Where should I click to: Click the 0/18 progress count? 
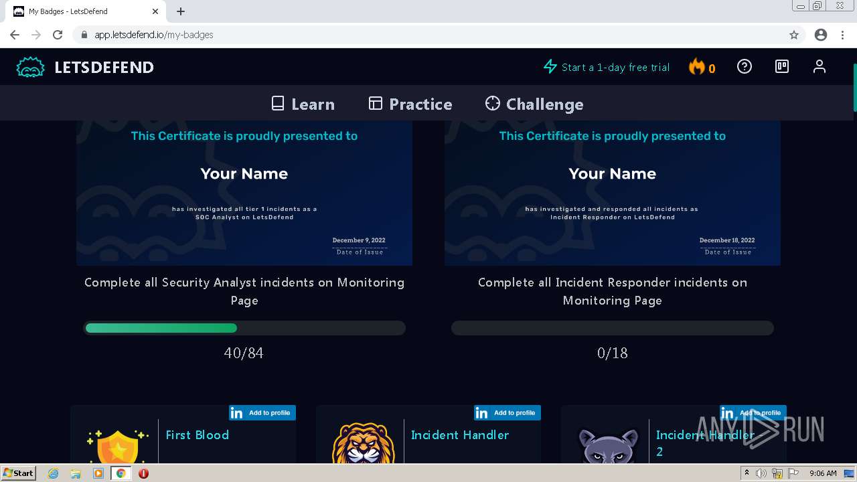click(x=613, y=353)
